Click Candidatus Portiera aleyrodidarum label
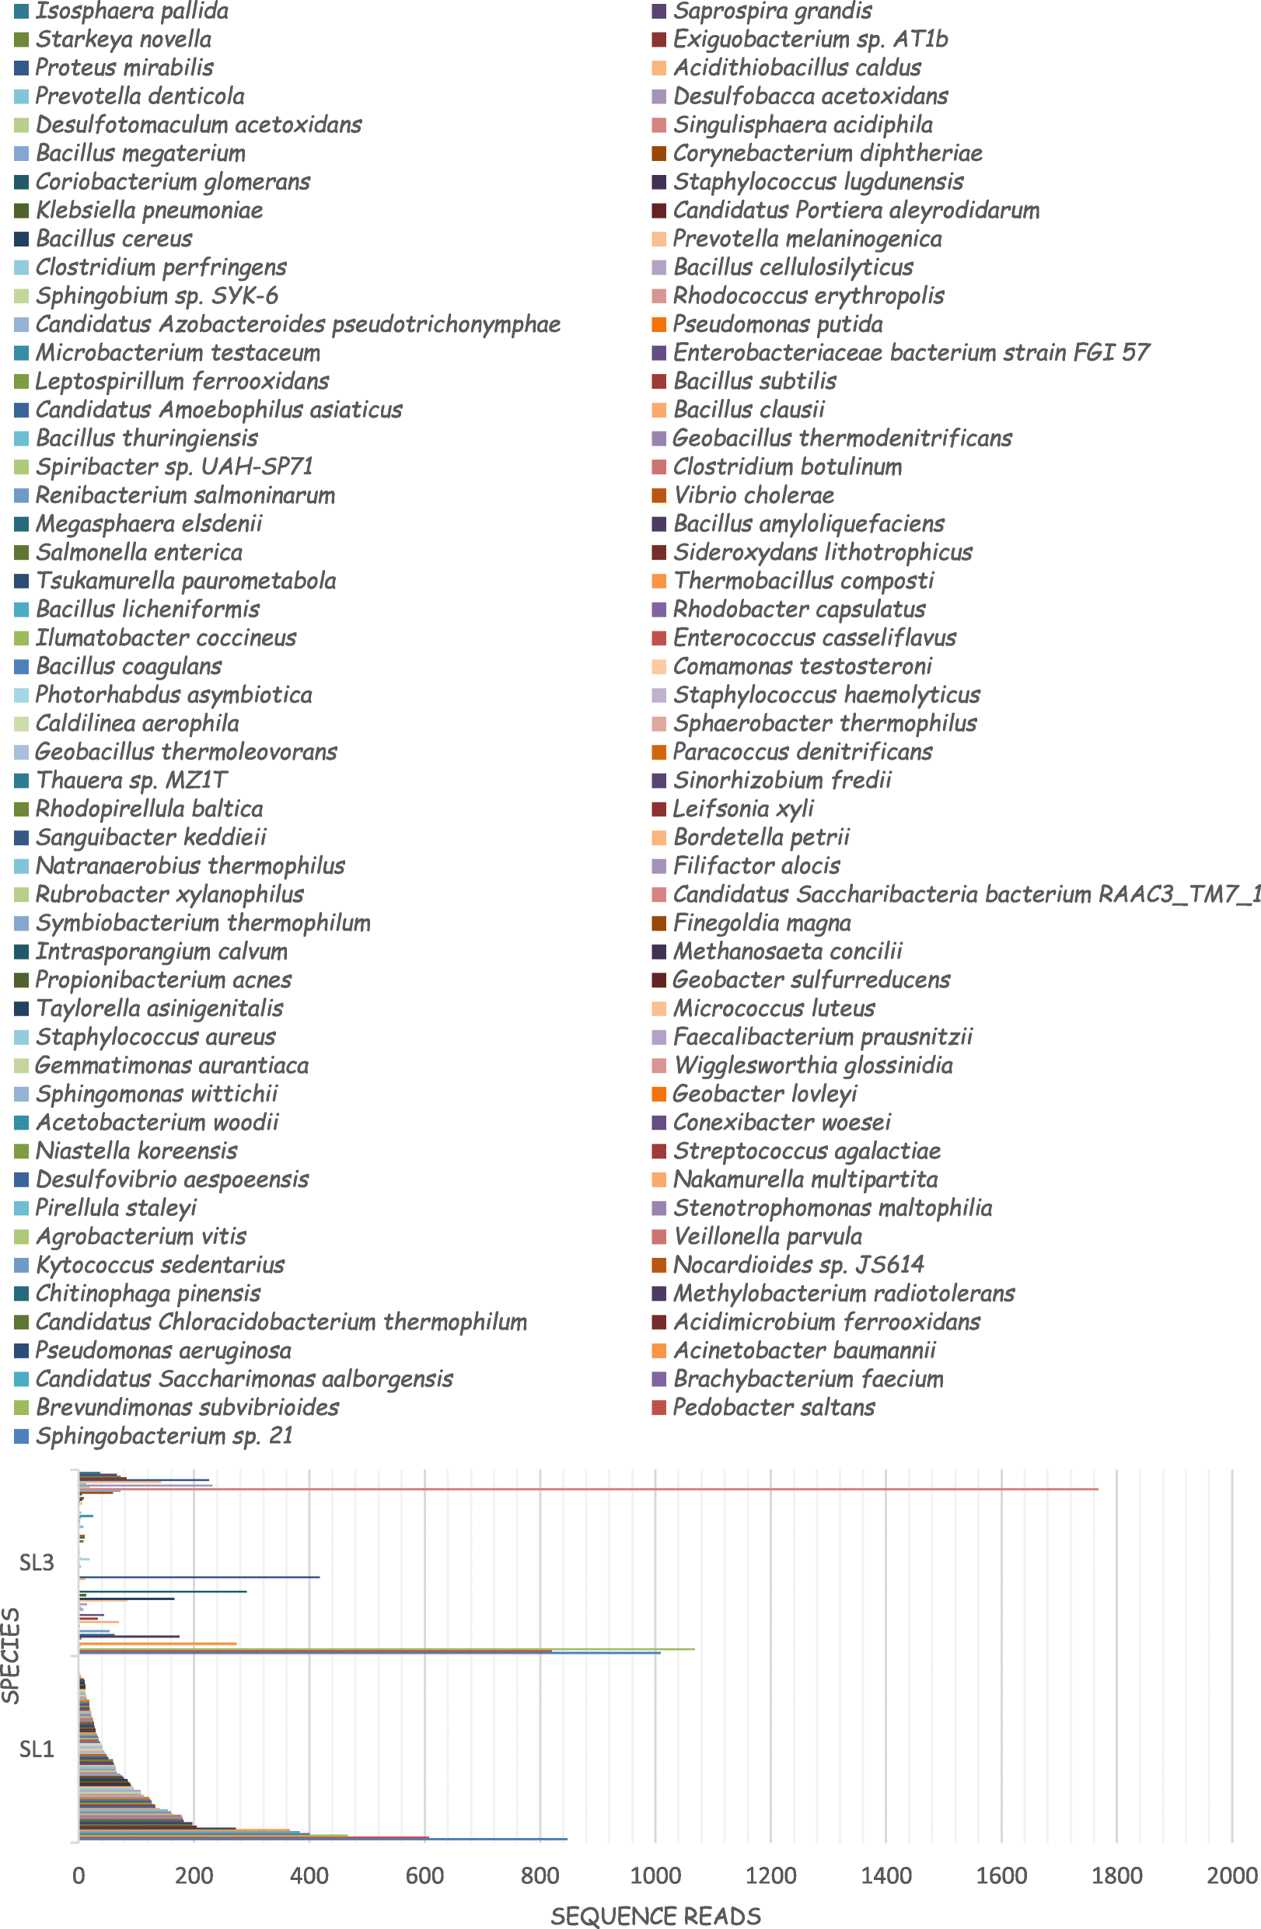Viewport: 1261px width, 1929px height. (857, 211)
